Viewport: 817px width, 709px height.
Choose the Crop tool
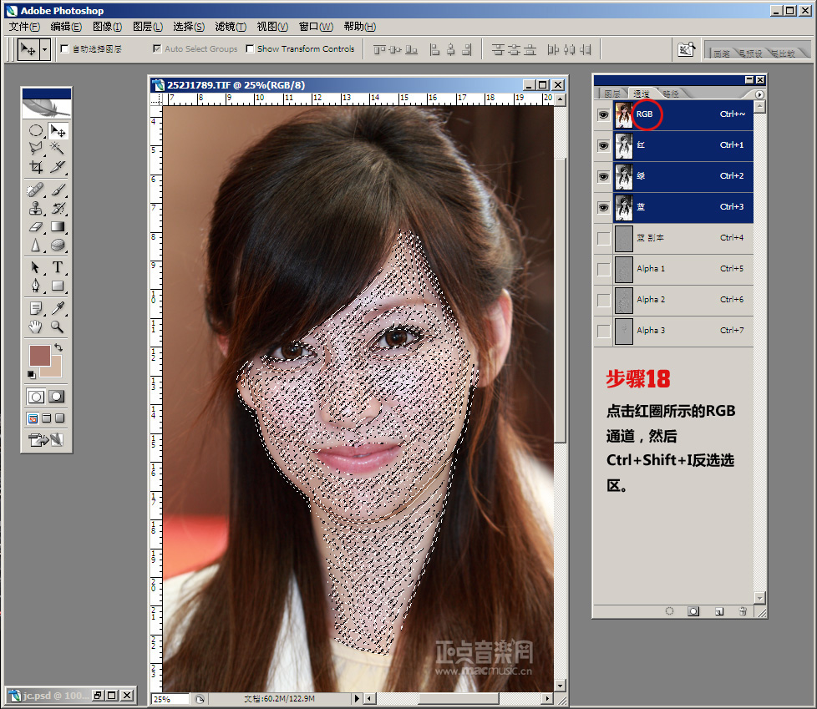pos(36,167)
